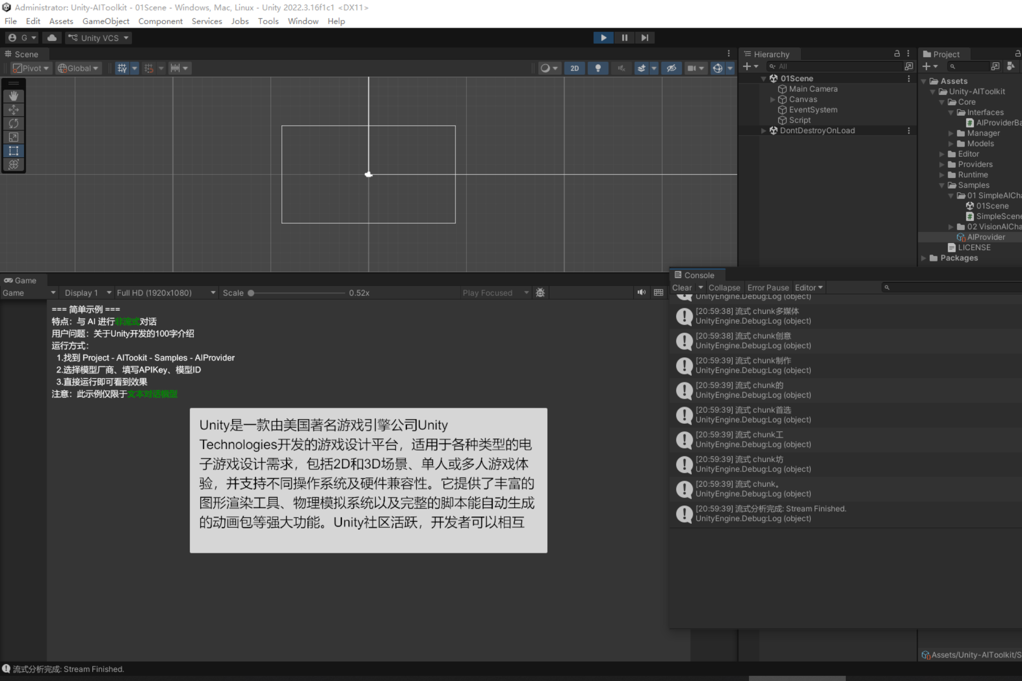1022x681 pixels.
Task: Select EventSystem in Hierarchy
Action: point(813,110)
